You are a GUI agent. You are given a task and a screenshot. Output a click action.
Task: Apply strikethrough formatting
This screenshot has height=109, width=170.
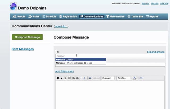click(69, 78)
